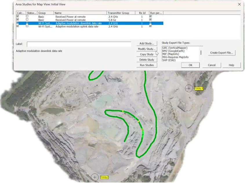Screen dimensions: 245x183
Task: Toggle Run per checkbox for uplink data rate
Action: 150,26
